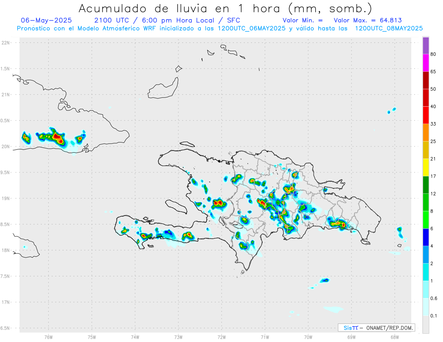
Task: Click the legend value label '21'
Action: pyautogui.click(x=433, y=159)
